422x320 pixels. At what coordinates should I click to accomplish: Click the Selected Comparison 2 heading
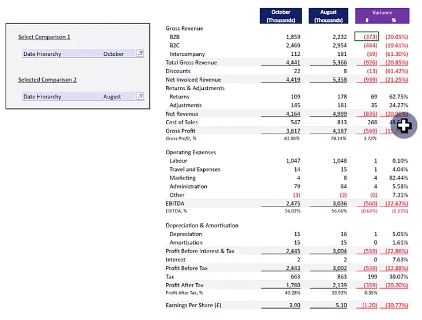47,79
